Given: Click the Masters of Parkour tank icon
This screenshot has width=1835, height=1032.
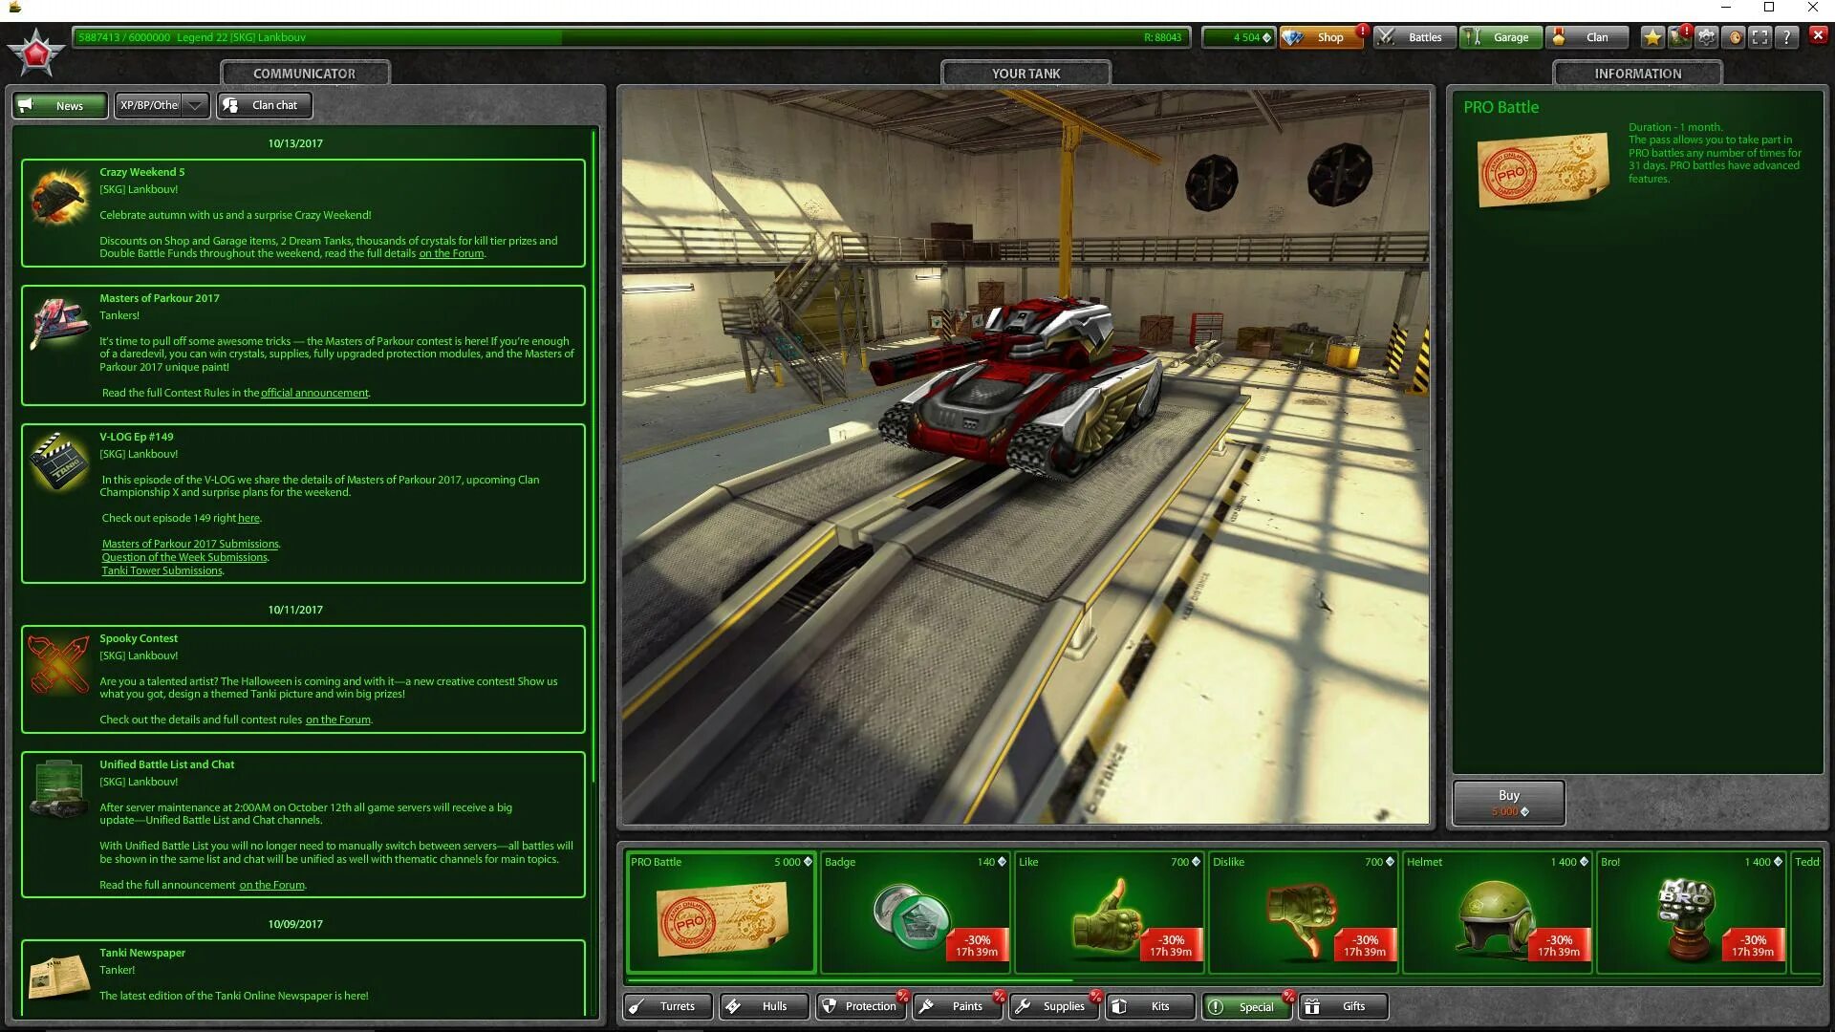Looking at the screenshot, I should point(59,323).
